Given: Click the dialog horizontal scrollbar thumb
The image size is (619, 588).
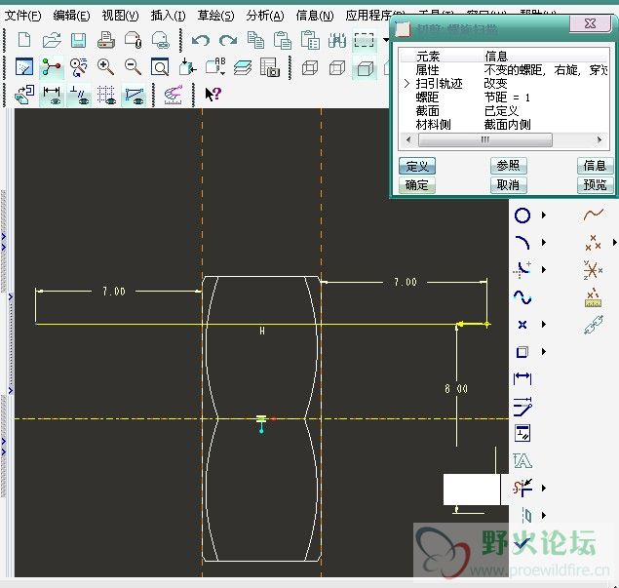Looking at the screenshot, I should coord(485,139).
